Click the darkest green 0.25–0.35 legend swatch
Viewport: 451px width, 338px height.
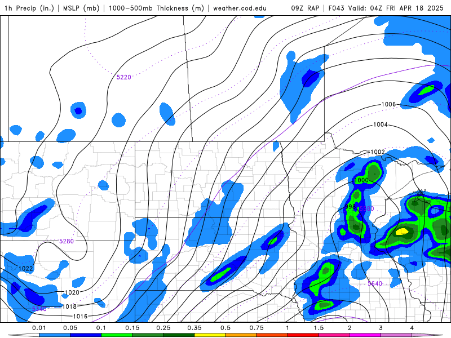[x=179, y=335]
